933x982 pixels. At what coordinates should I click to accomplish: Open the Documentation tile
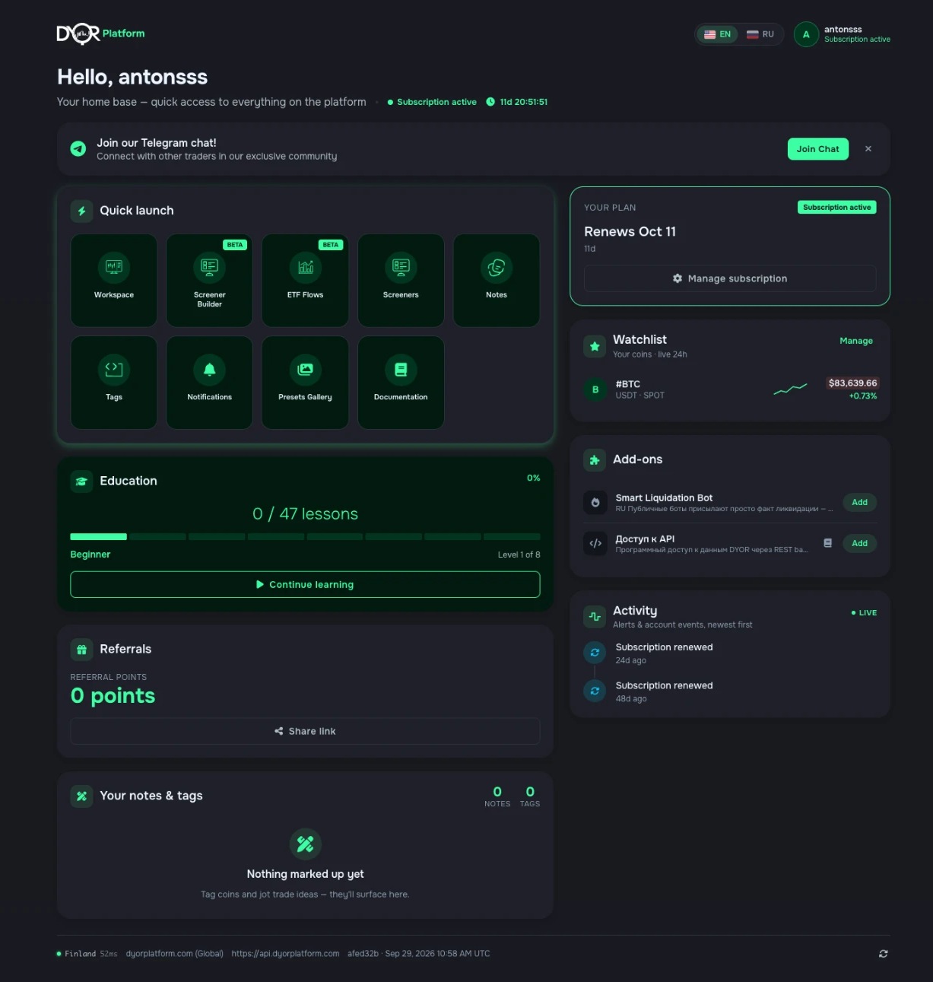[401, 383]
